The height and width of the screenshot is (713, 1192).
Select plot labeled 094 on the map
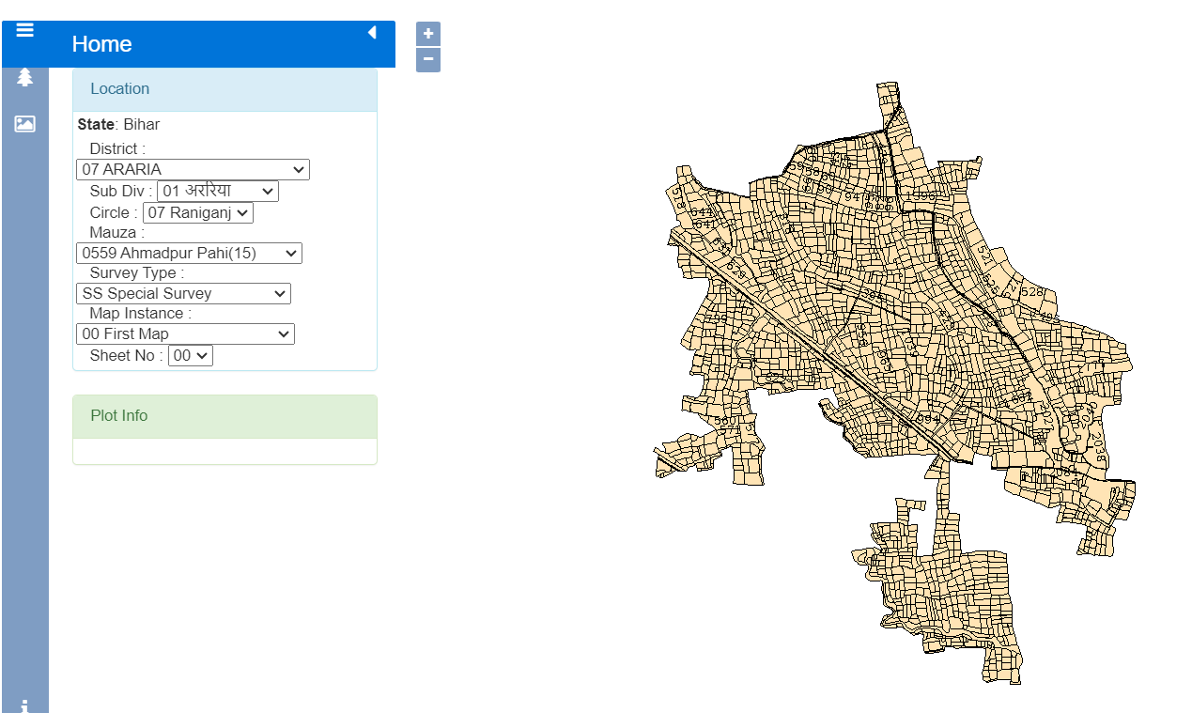[928, 419]
